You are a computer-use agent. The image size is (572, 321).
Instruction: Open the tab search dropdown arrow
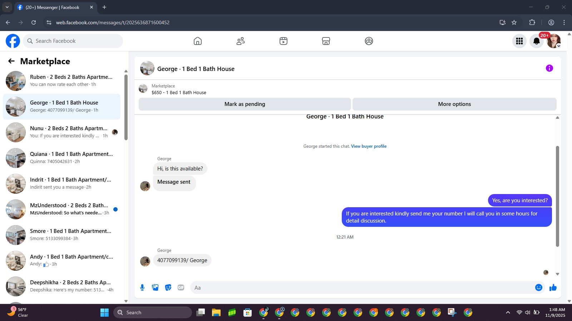[7, 7]
